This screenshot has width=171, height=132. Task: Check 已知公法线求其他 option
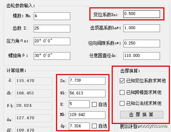122,104
